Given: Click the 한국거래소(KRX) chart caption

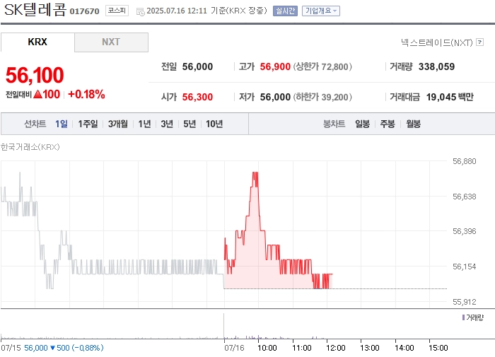Looking at the screenshot, I should [x=30, y=147].
